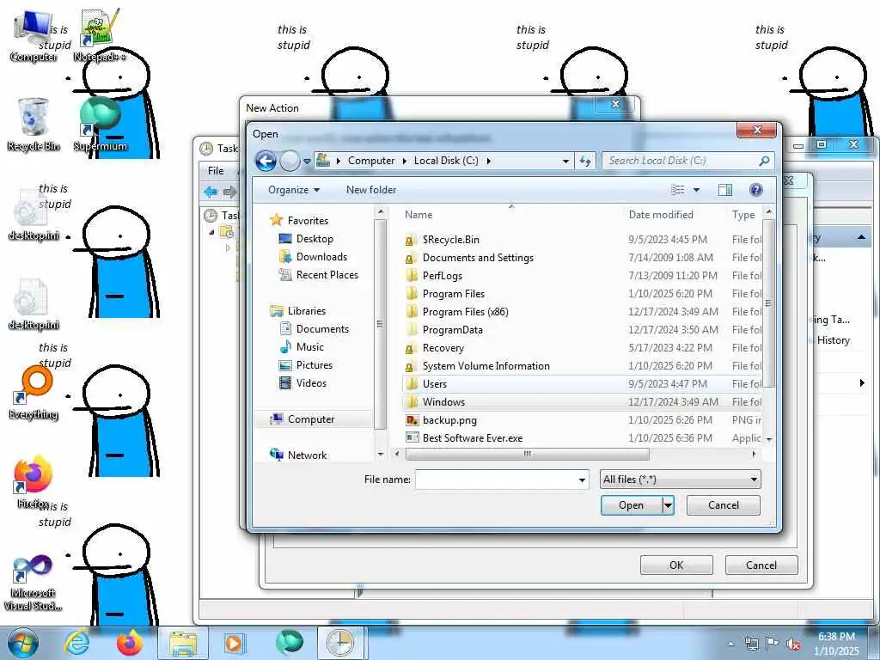
Task: Open Windows Media Player from the taskbar
Action: (x=234, y=643)
